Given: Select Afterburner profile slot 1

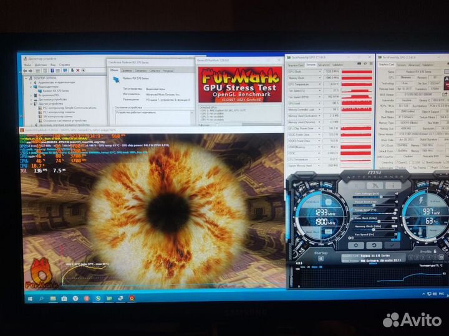Looking at the screenshot, I should pyautogui.click(x=411, y=258).
